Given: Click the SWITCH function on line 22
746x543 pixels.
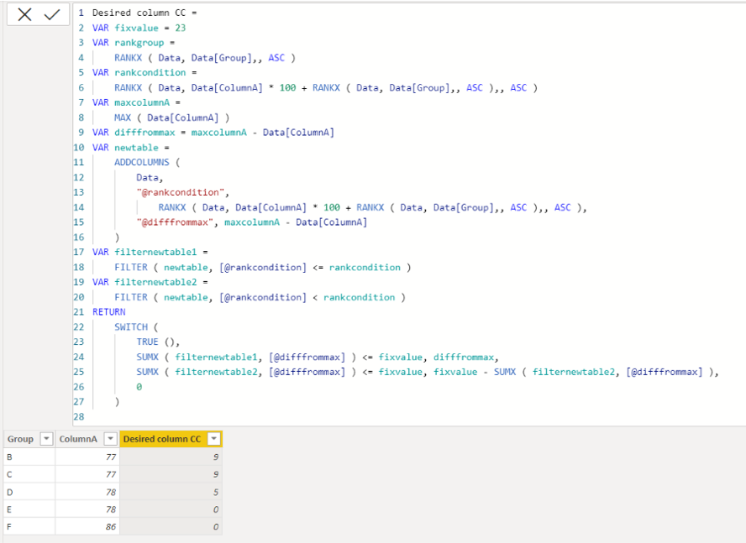Looking at the screenshot, I should (x=131, y=327).
